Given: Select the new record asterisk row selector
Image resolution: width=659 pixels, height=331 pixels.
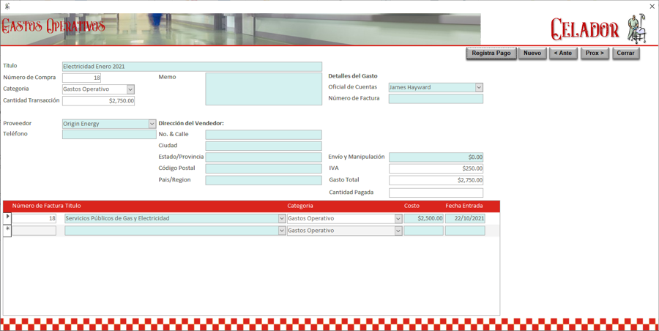Looking at the screenshot, I should [7, 231].
